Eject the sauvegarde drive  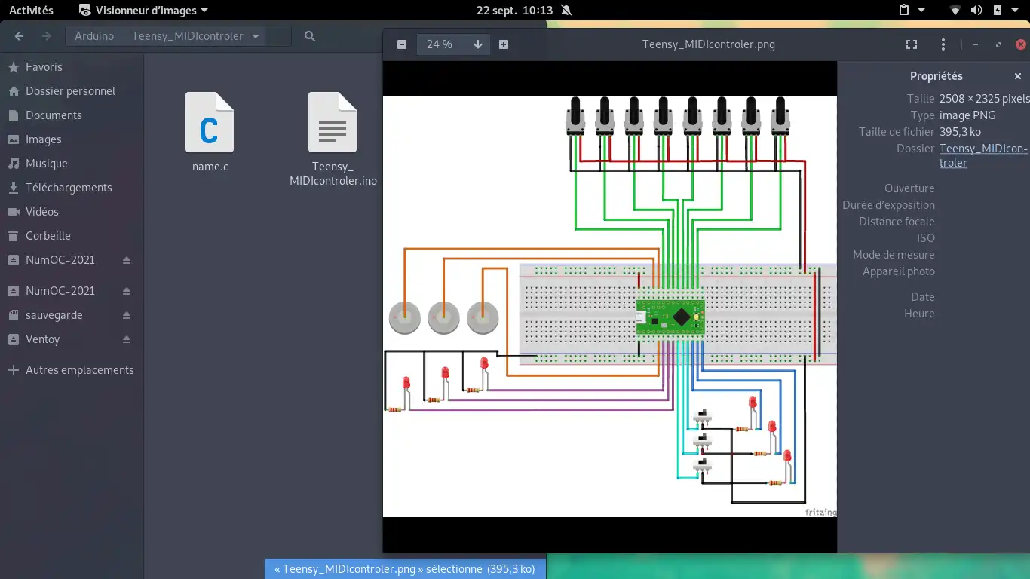pyautogui.click(x=127, y=315)
